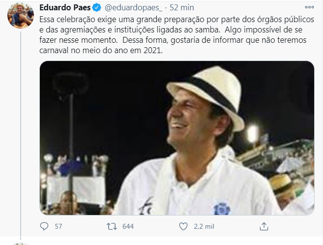Click the partially visible avatar below the thread
Screen dimensions: 323x245
pos(21,244)
